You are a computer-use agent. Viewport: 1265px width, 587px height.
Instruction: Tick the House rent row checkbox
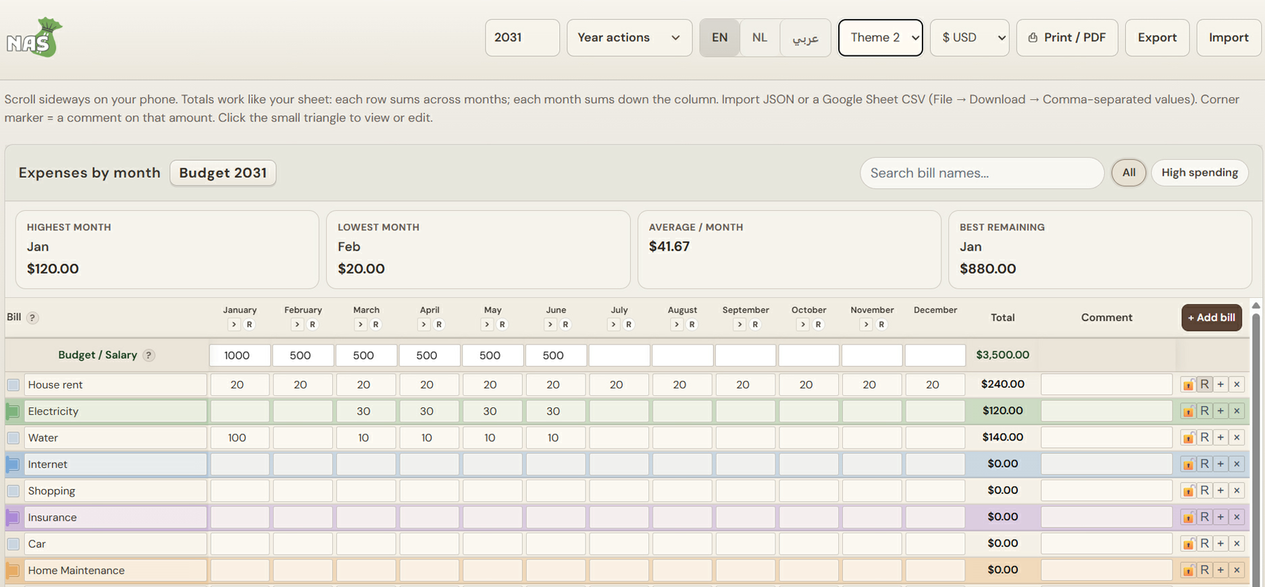click(x=13, y=385)
